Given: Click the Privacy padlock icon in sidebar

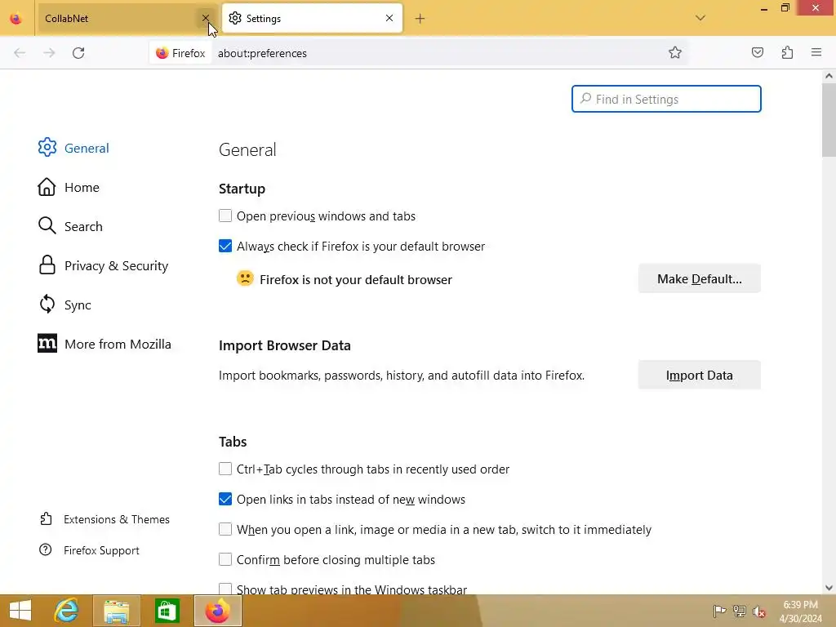Looking at the screenshot, I should 47,265.
